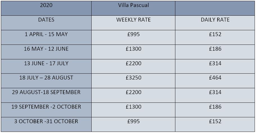Select the WEEKLY RATE column heading
This screenshot has height=133, width=256.
[133, 20]
